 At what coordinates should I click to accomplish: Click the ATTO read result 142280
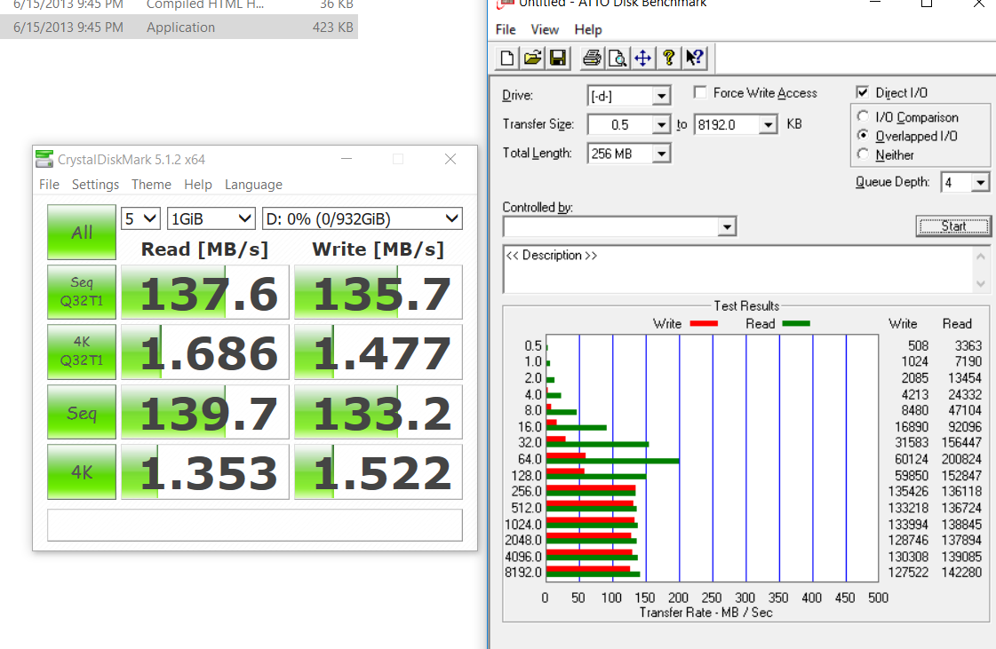[961, 572]
